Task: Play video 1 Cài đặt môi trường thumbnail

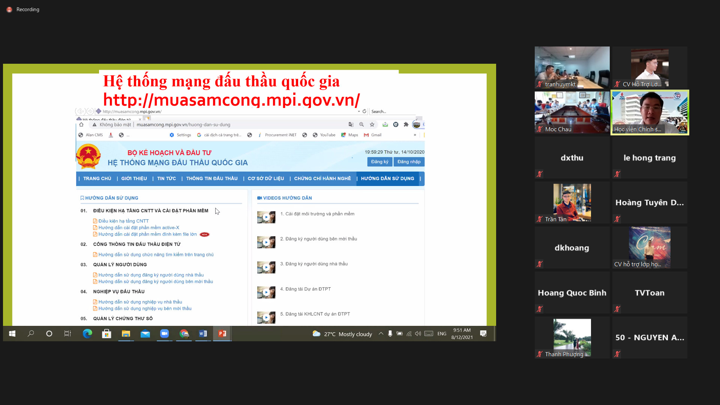Action: pyautogui.click(x=266, y=217)
